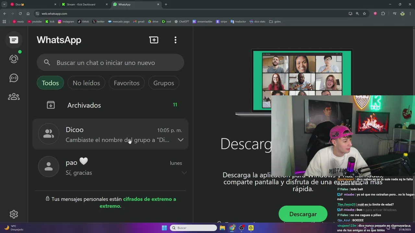Open a new browser tab
This screenshot has height=233, width=415.
pyautogui.click(x=166, y=5)
